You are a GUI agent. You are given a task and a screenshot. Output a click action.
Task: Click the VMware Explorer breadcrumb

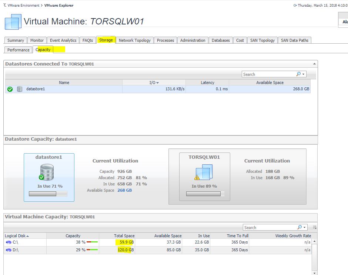click(x=59, y=5)
